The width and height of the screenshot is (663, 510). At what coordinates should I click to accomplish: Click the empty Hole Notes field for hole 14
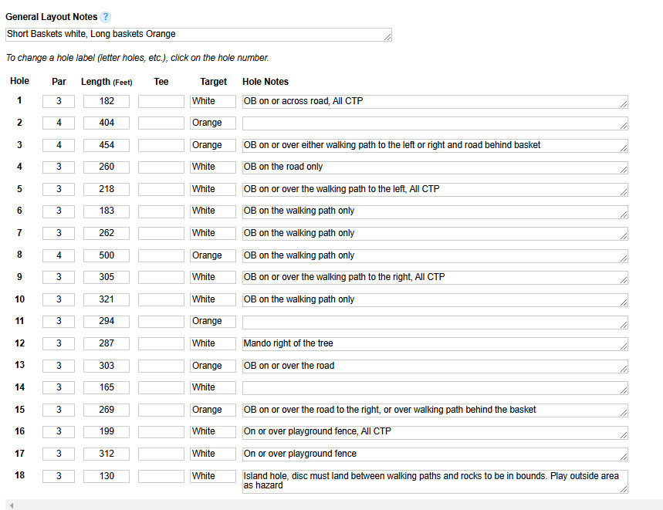point(435,388)
